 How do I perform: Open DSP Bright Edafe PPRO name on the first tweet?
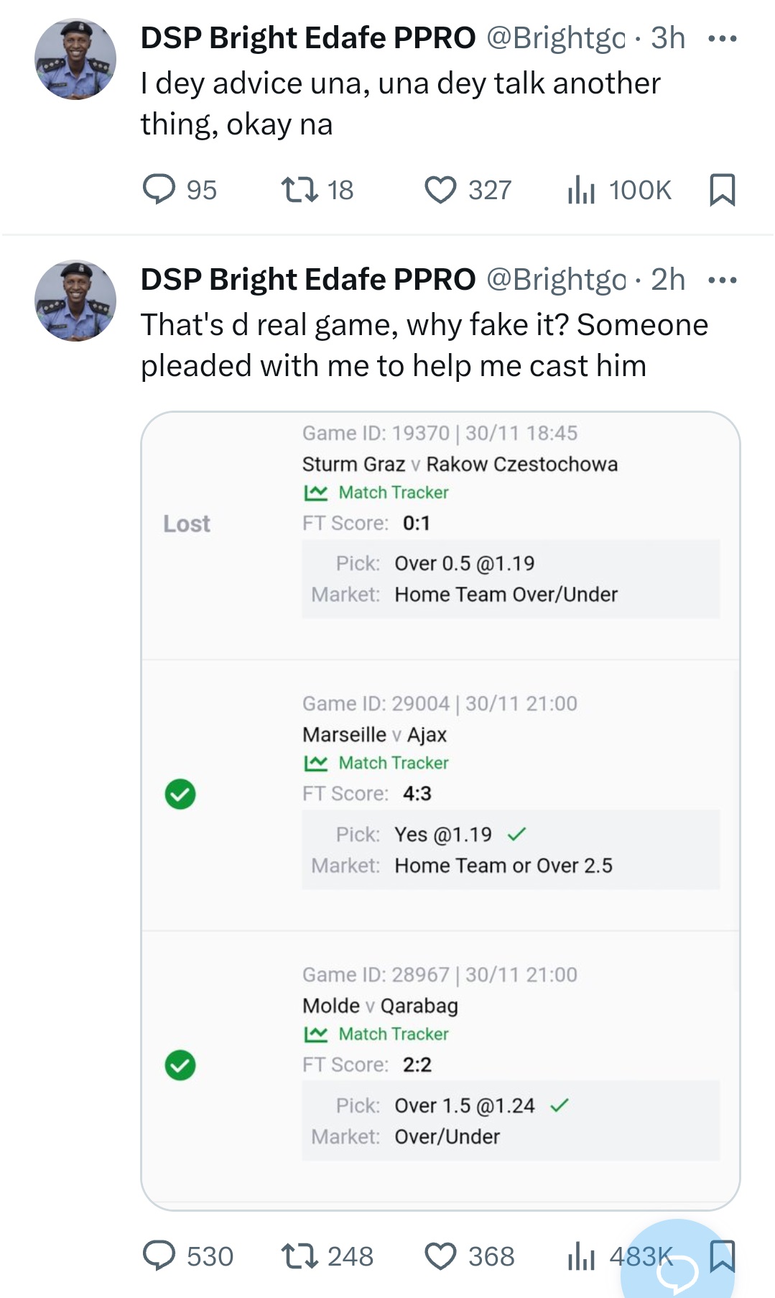307,38
